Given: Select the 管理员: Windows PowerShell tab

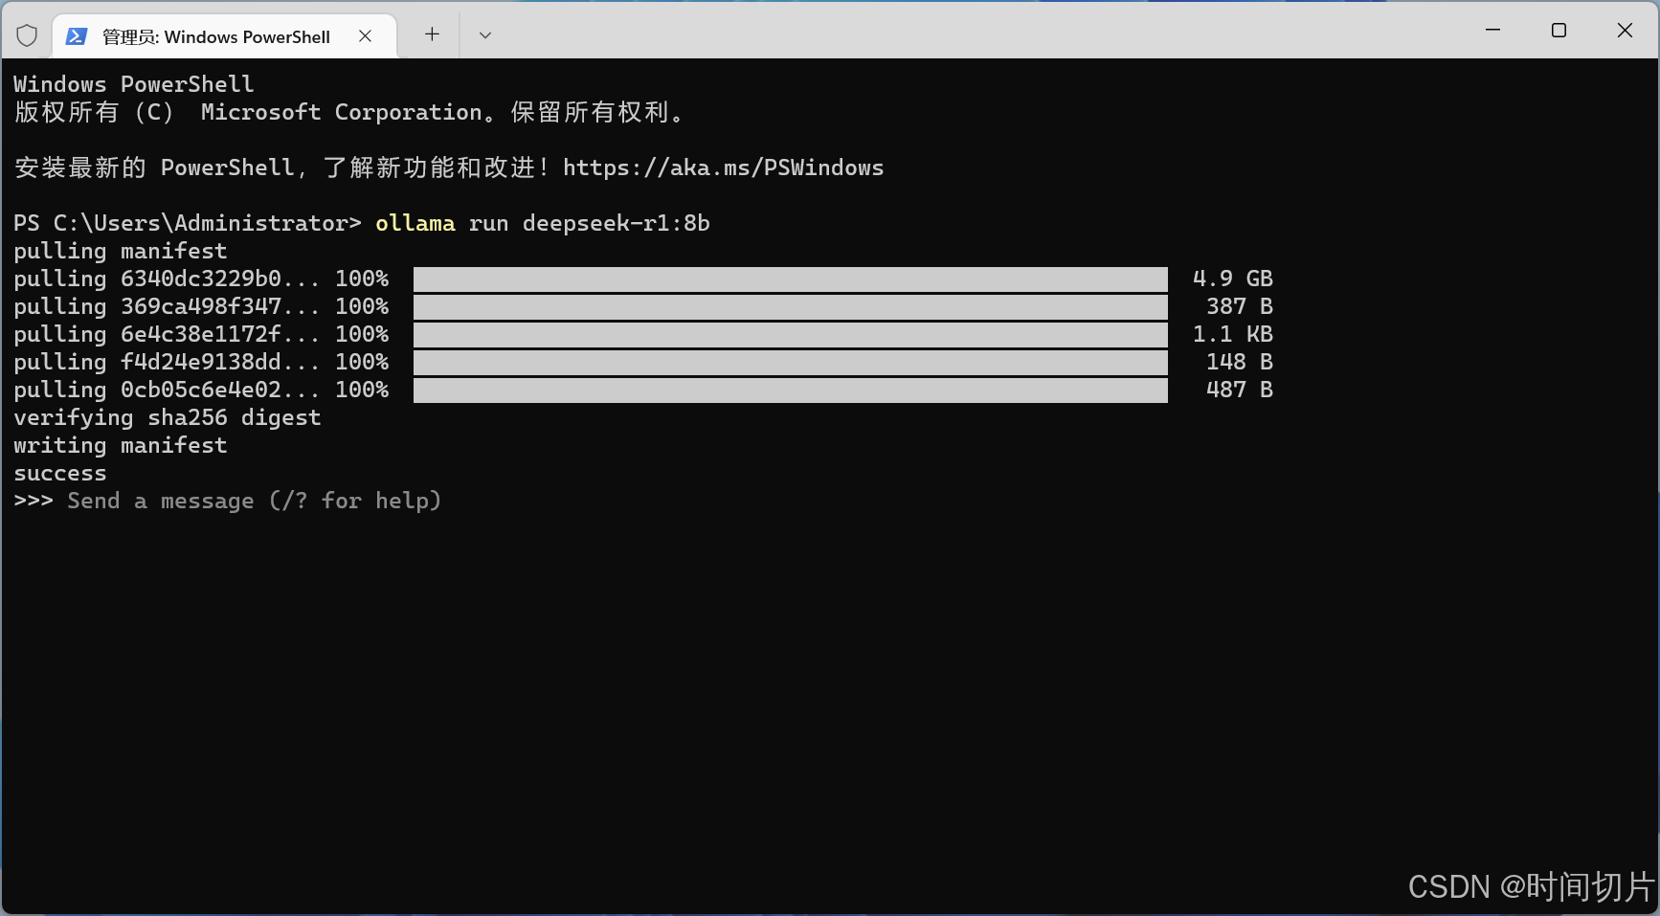Looking at the screenshot, I should pos(224,36).
